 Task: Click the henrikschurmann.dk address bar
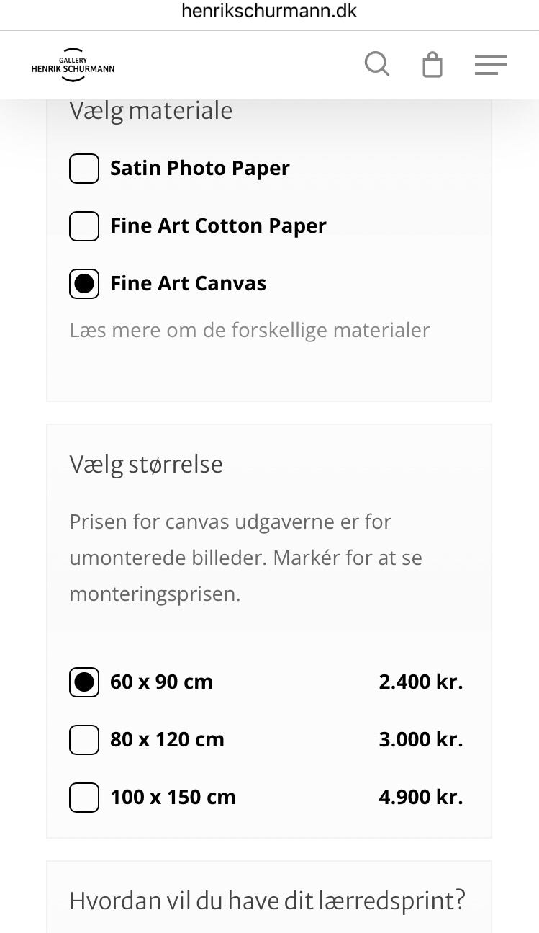tap(269, 11)
